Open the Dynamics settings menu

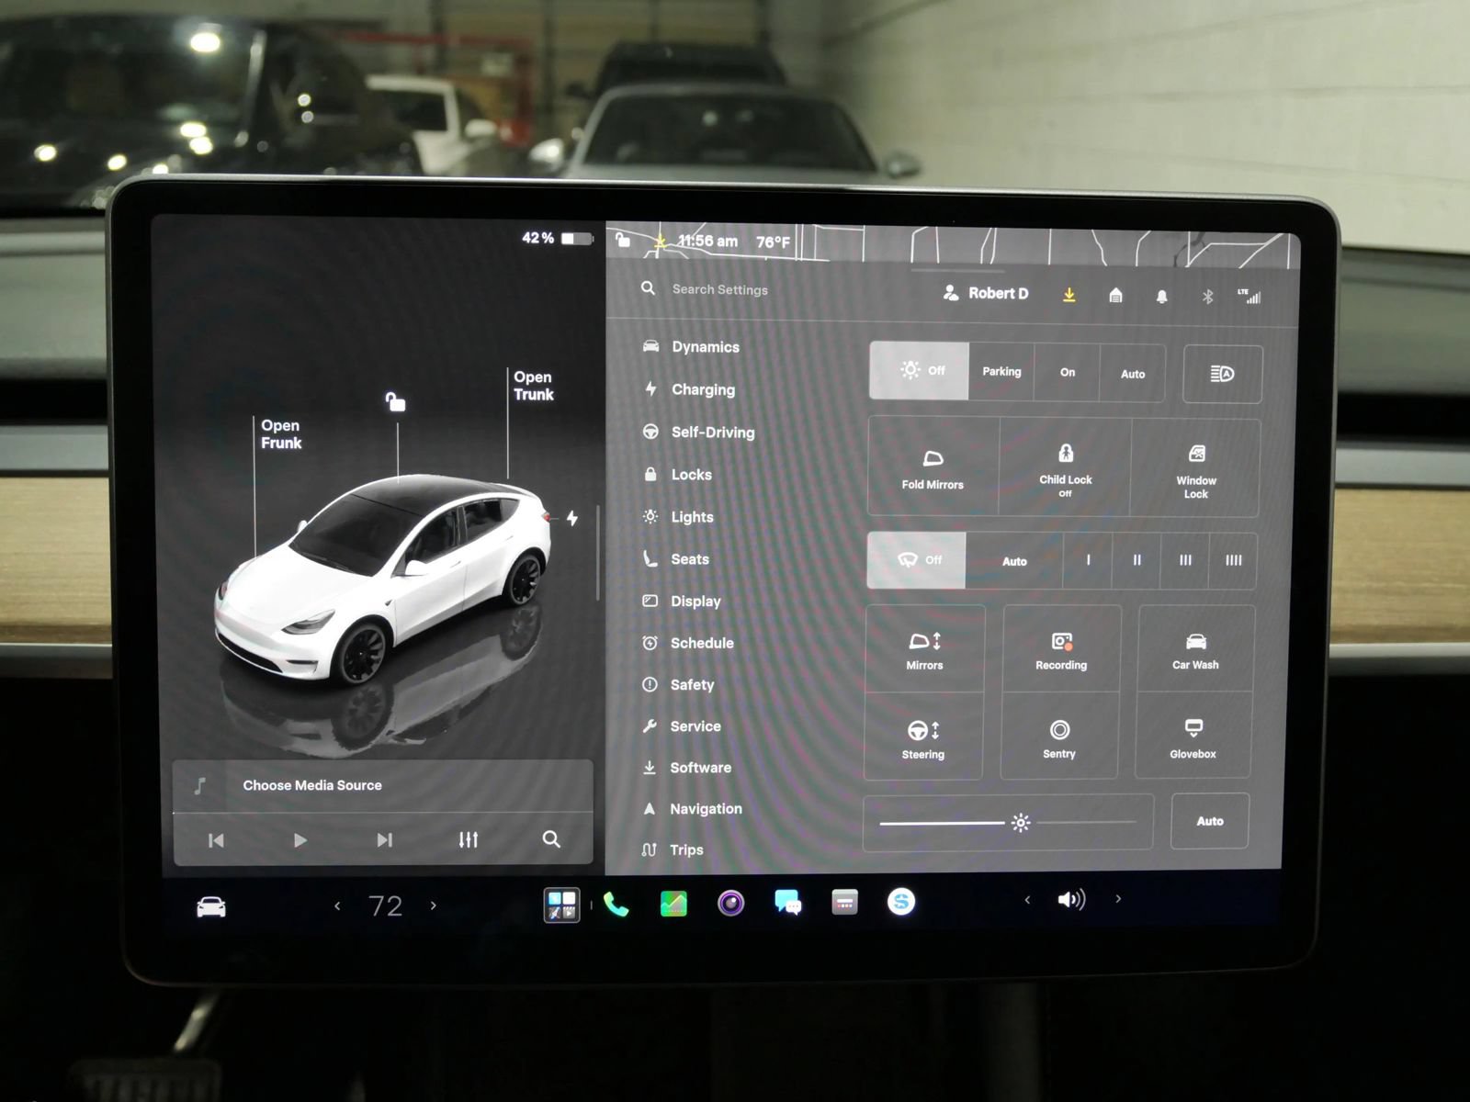pyautogui.click(x=691, y=346)
